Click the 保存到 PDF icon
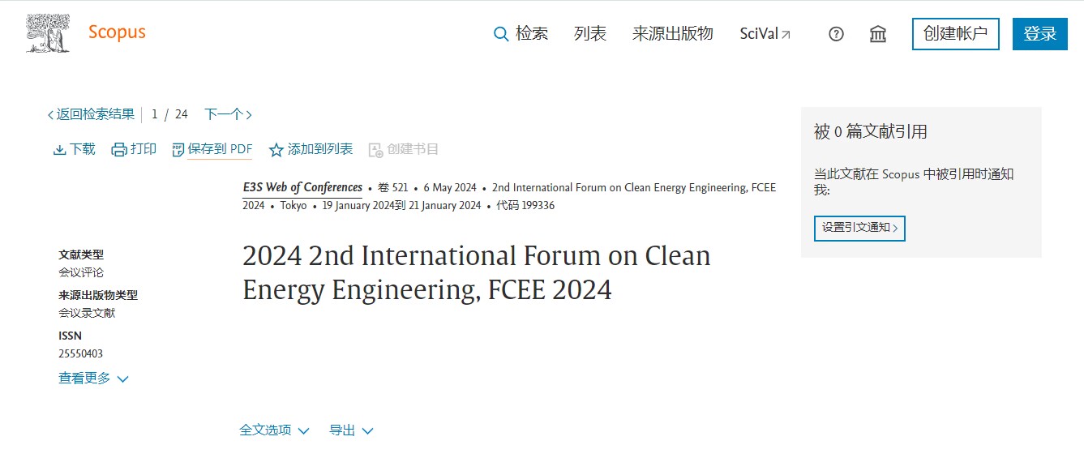 [178, 150]
